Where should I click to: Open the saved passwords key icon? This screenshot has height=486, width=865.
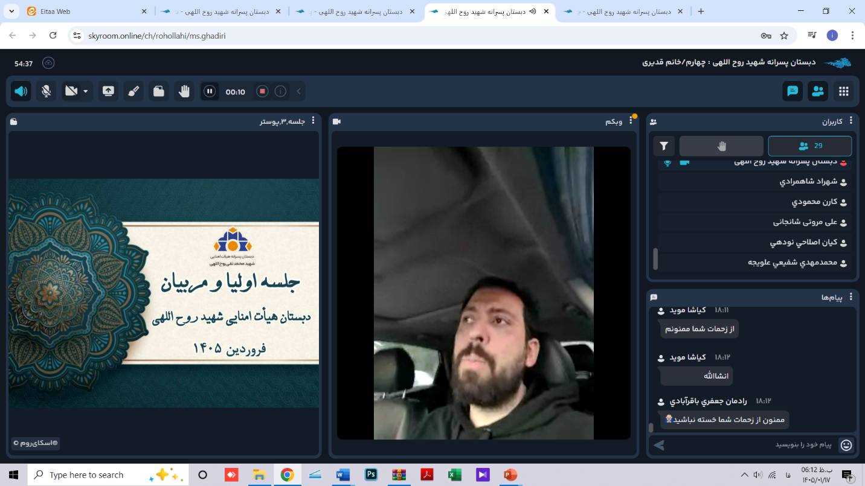(x=766, y=36)
